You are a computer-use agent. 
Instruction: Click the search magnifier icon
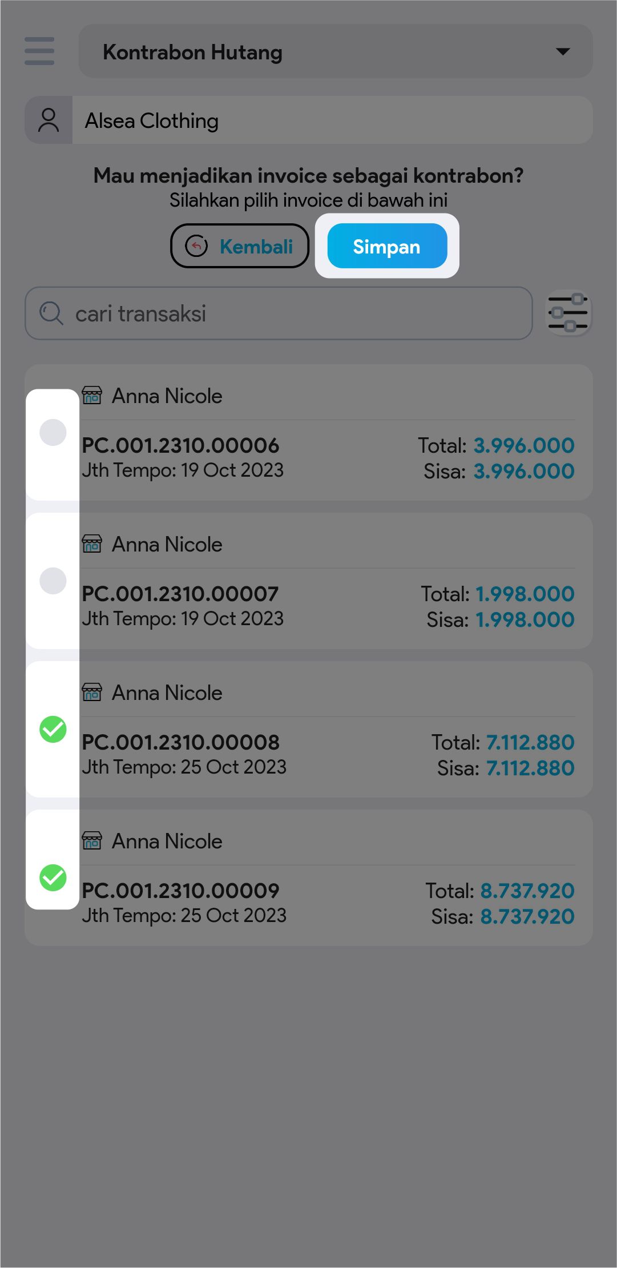(x=51, y=313)
